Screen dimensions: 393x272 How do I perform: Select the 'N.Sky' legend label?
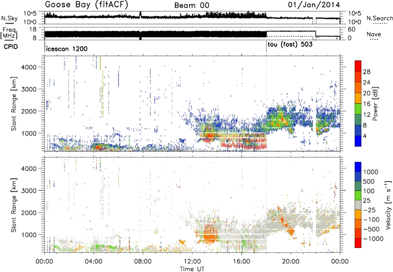pyautogui.click(x=9, y=18)
